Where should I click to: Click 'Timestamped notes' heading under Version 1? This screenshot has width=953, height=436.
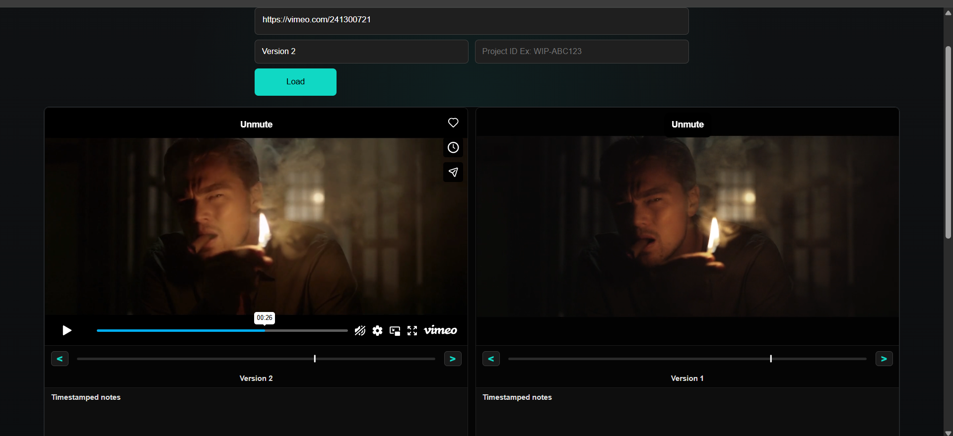pyautogui.click(x=517, y=397)
